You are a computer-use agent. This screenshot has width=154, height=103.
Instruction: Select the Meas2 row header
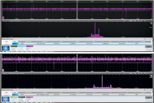pos(15,94)
